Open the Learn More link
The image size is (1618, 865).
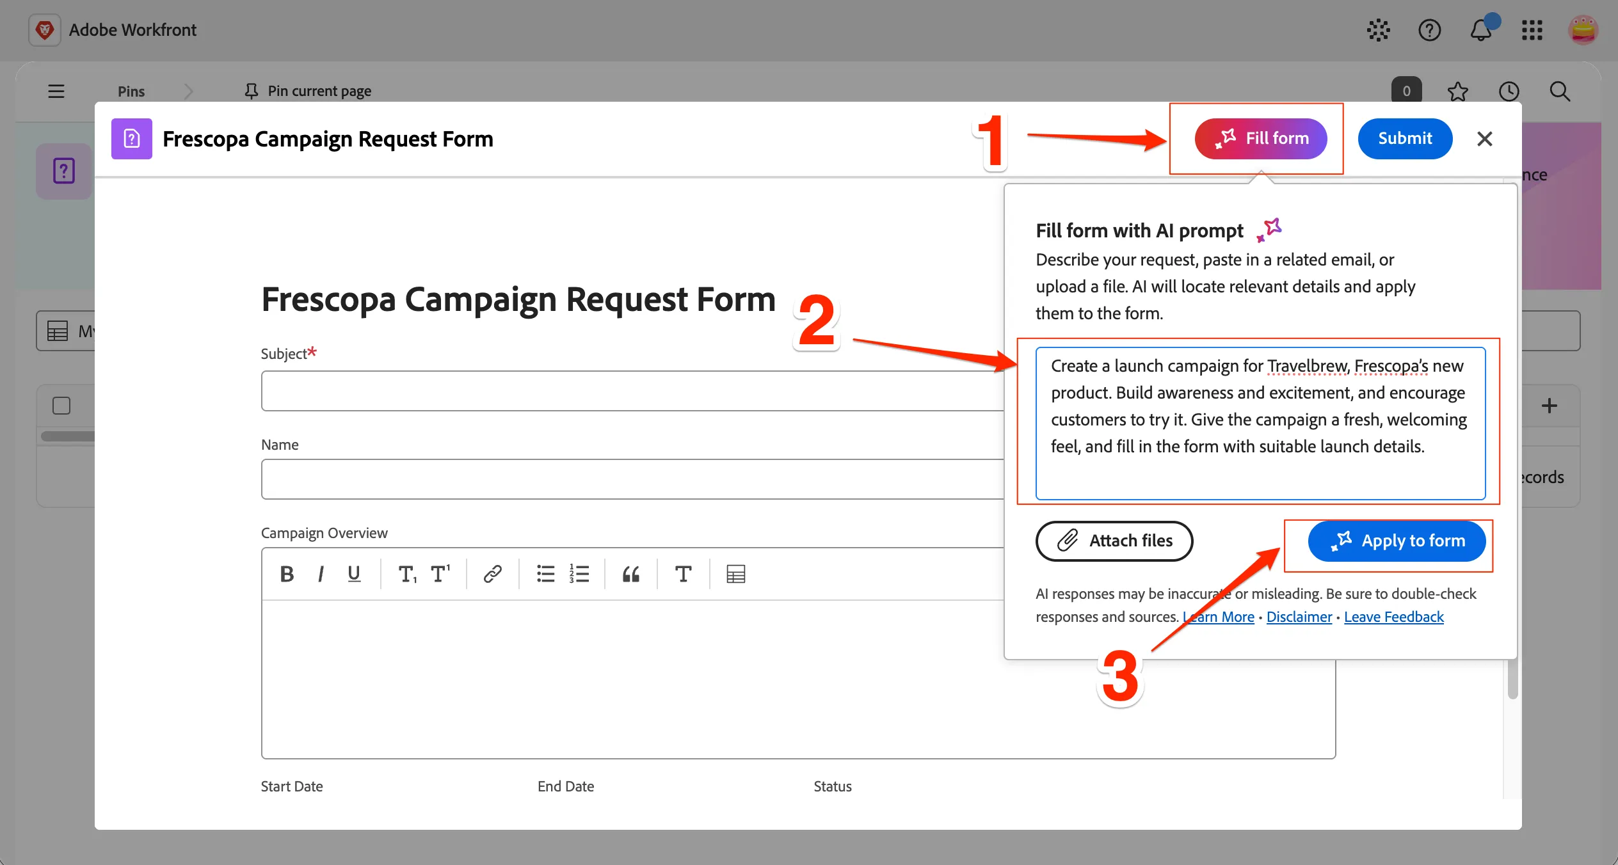click(1219, 617)
